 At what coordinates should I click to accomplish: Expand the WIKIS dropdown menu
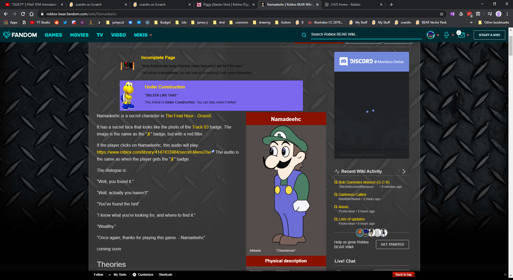(x=143, y=35)
